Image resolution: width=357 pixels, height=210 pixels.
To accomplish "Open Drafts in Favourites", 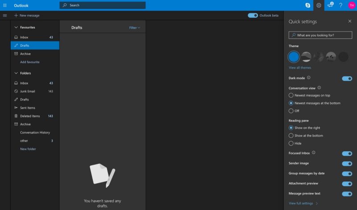I will pos(35,45).
